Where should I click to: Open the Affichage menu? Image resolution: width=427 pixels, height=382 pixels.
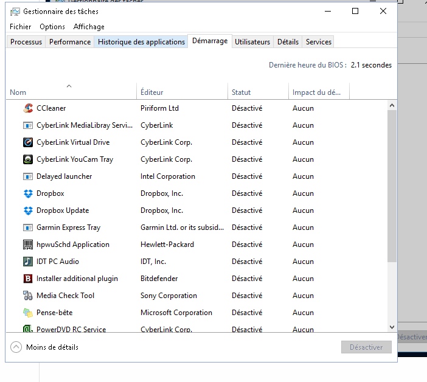89,27
